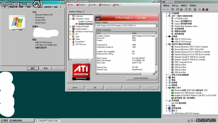Screen dimensions: 218x123
Task: Open the 說明(H) menu in Device Manager
Action: tap(193, 5)
